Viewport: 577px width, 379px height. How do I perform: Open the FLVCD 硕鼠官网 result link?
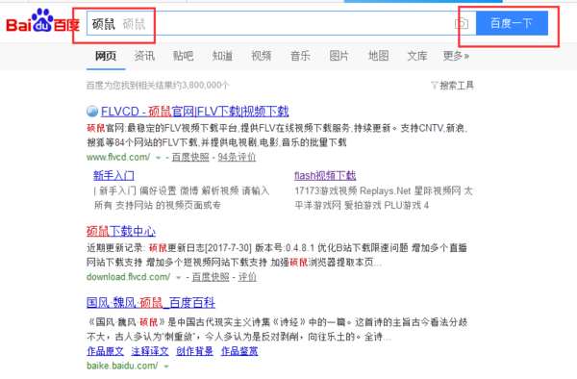pos(194,112)
